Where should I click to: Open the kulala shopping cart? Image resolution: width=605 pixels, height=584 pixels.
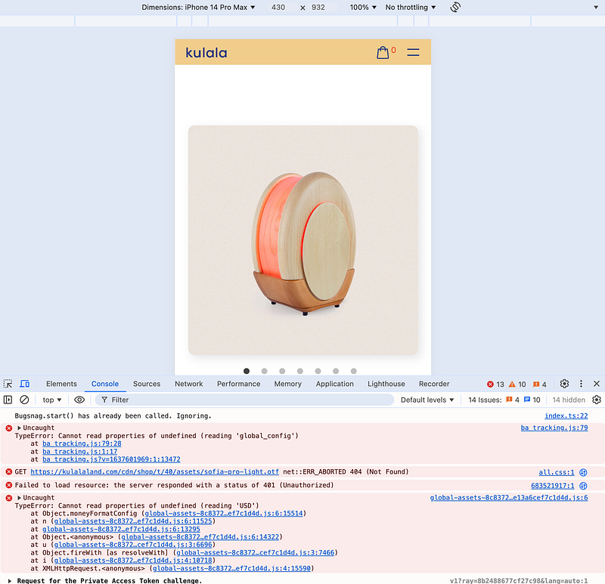pyautogui.click(x=383, y=52)
